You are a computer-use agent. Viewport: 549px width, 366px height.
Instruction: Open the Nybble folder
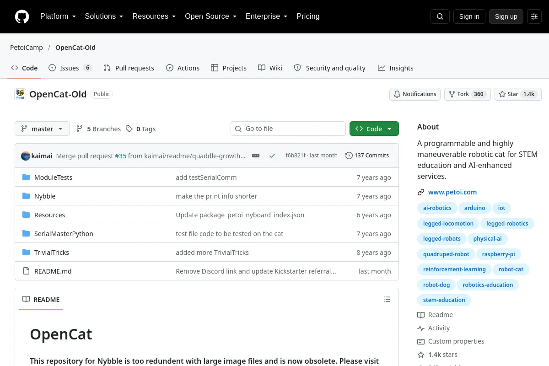coord(45,196)
